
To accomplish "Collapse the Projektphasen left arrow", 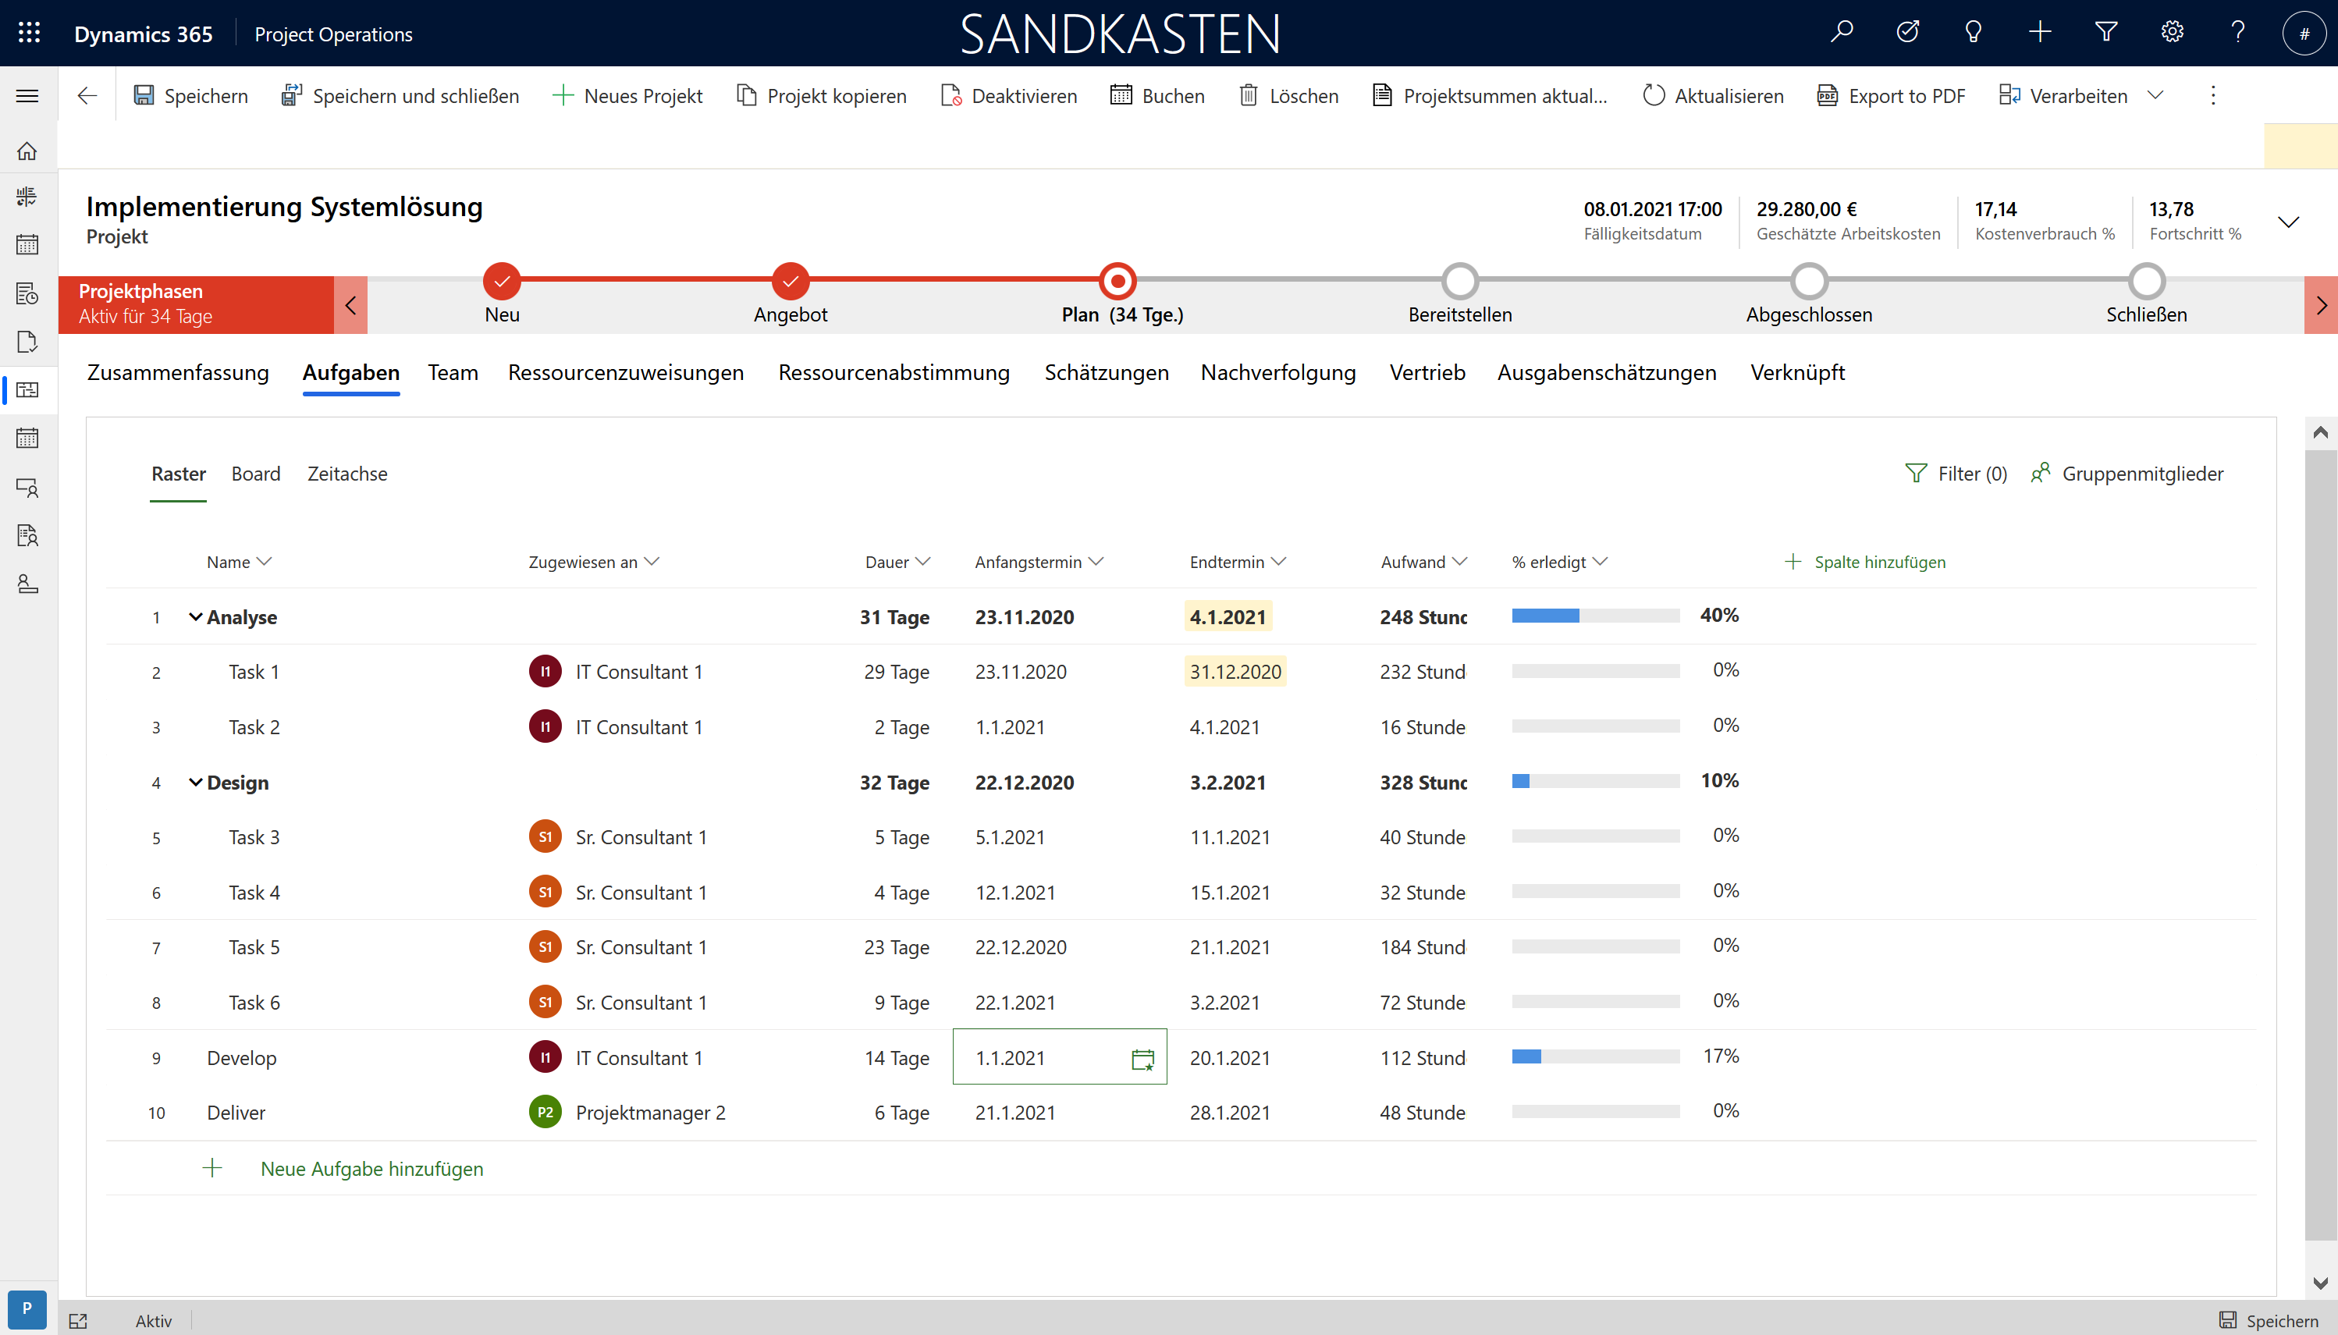I will point(350,305).
